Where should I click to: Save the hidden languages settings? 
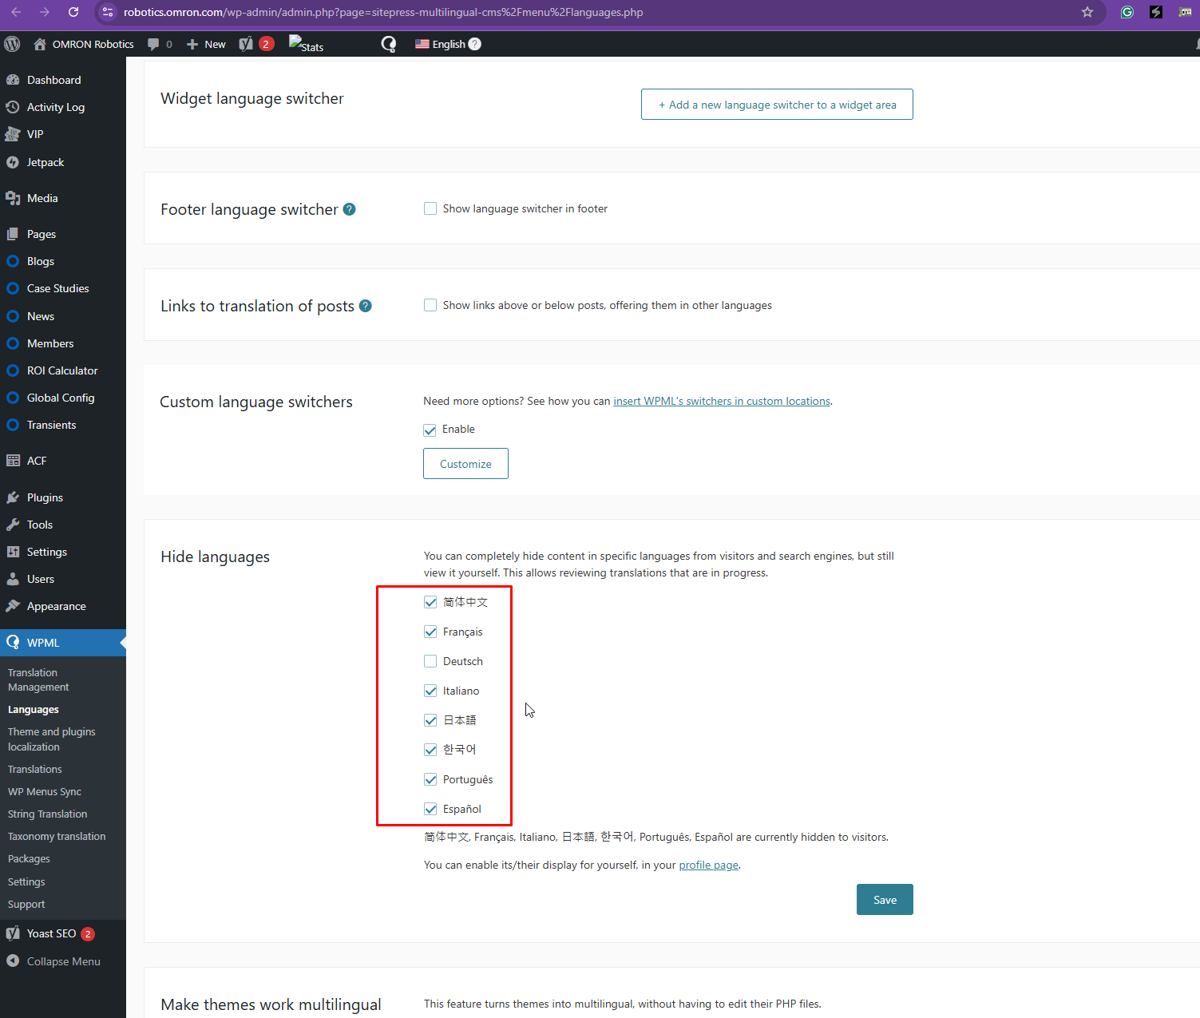coord(885,900)
